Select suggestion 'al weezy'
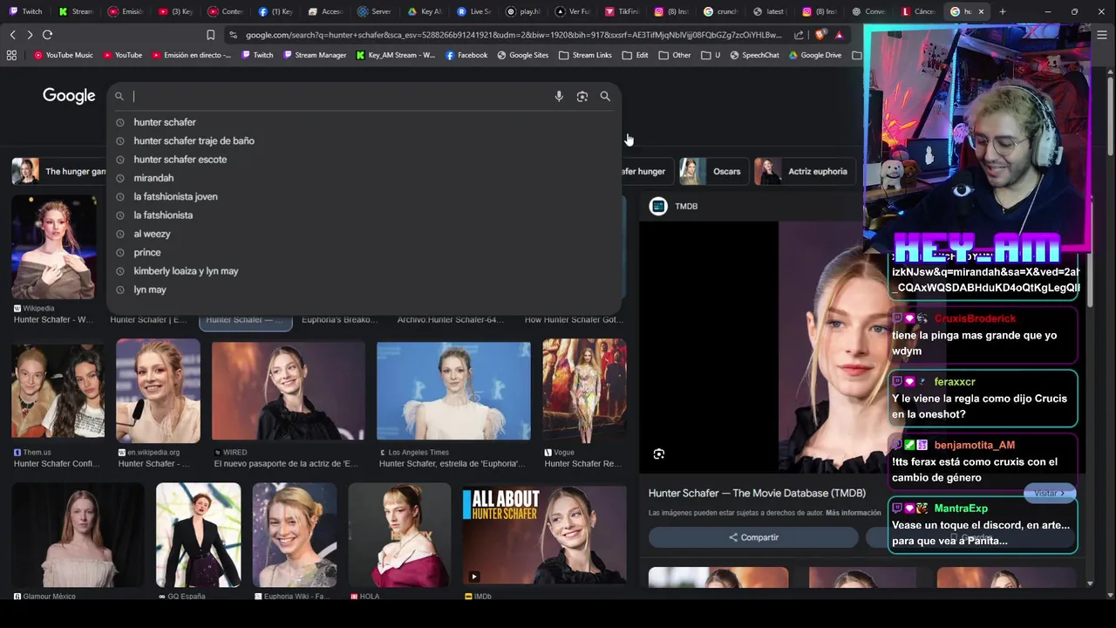Viewport: 1116px width, 628px height. [x=364, y=234]
